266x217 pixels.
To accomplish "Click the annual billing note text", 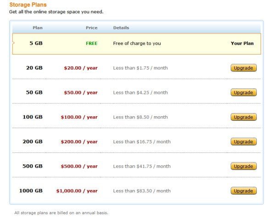I will 61,213.
